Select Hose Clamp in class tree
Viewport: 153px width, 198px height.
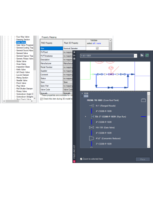point(21,64)
